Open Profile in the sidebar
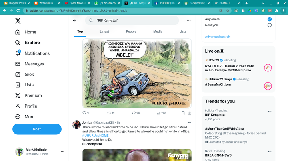 pos(26,106)
